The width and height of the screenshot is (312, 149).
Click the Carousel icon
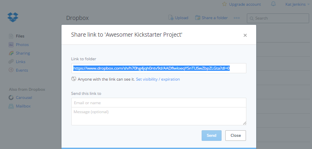click(x=11, y=97)
